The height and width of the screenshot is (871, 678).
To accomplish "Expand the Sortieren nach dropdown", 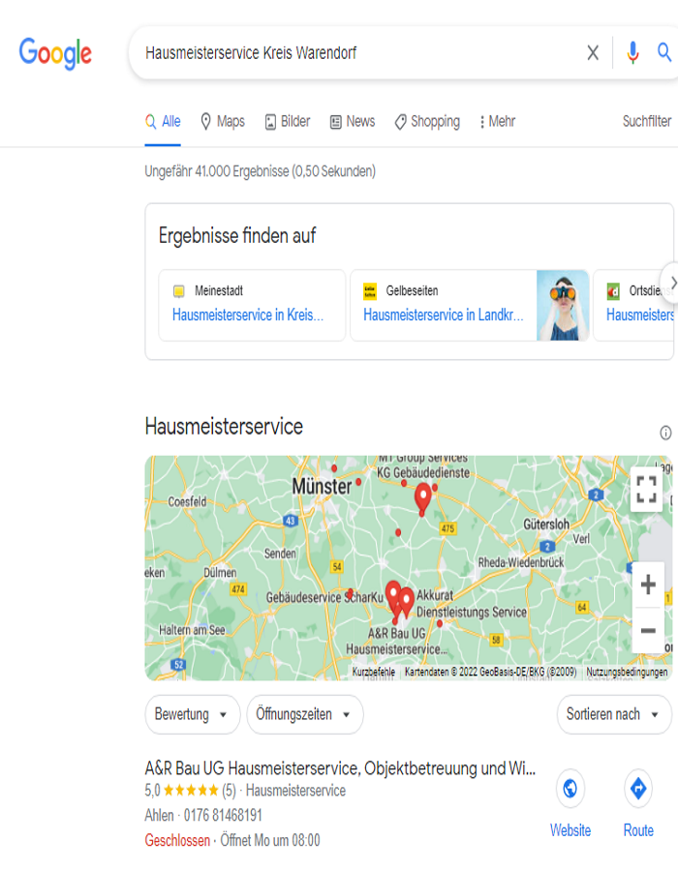I will [x=613, y=714].
